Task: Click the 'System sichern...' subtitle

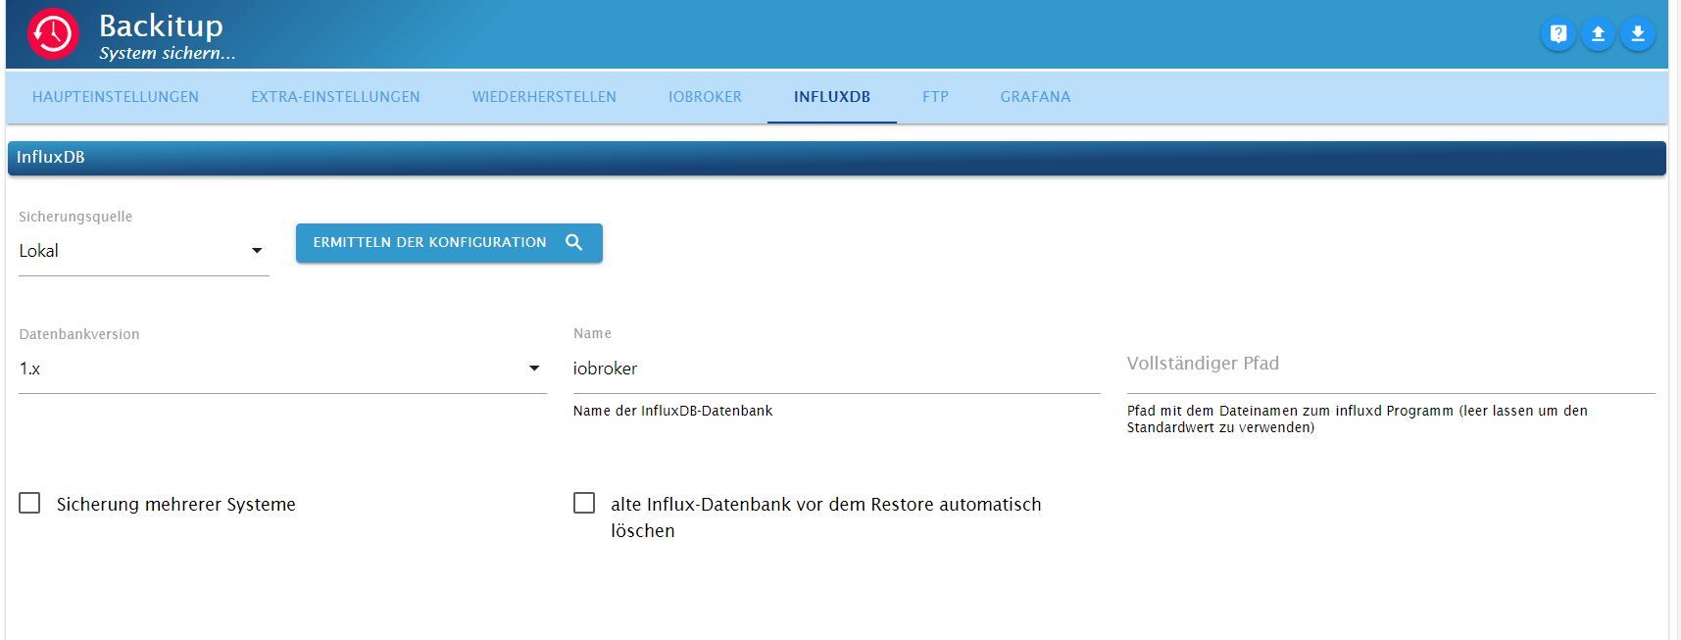Action: click(x=167, y=53)
